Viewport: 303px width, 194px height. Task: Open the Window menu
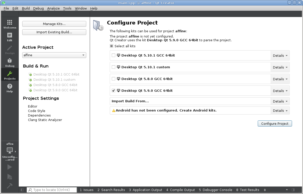(x=81, y=8)
